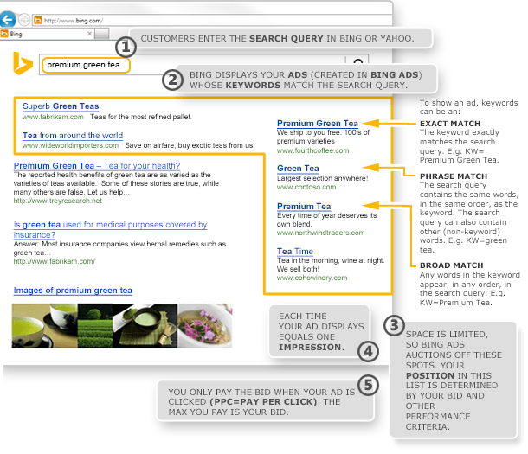This screenshot has height=454, width=528.
Task: Open the sidebar Premium Green Tea ad
Action: [x=317, y=124]
